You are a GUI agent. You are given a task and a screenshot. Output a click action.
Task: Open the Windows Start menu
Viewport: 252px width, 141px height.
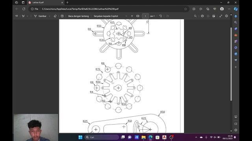point(80,137)
